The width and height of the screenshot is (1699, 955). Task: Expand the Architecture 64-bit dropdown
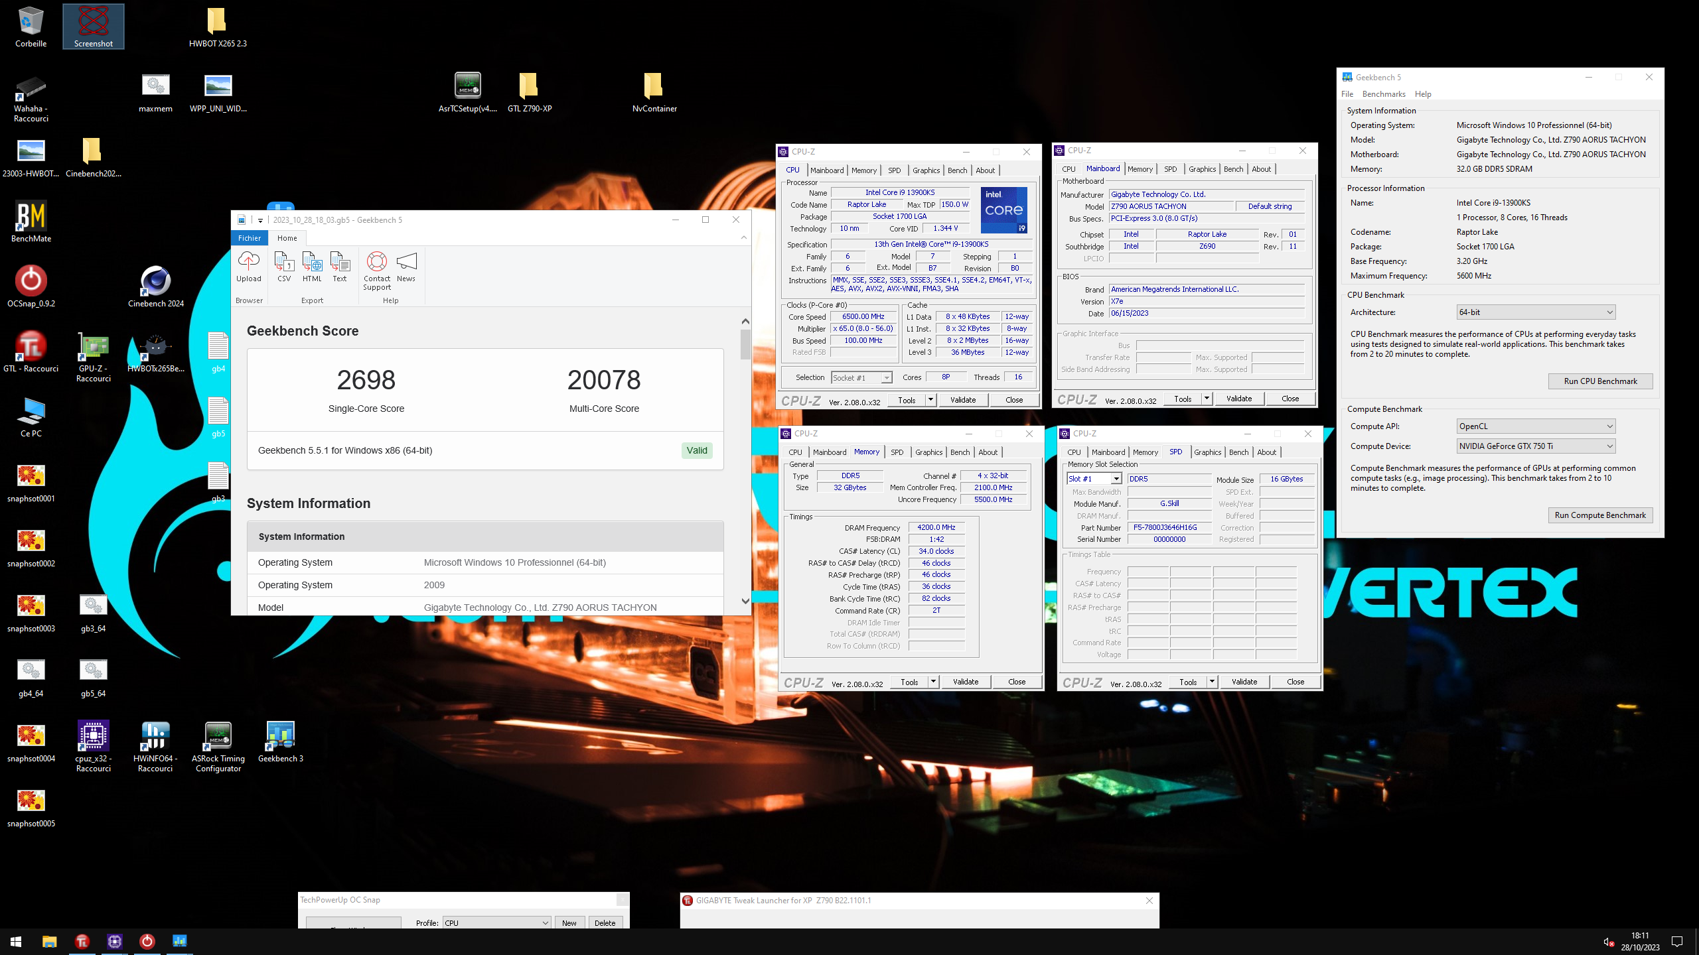pyautogui.click(x=1536, y=312)
